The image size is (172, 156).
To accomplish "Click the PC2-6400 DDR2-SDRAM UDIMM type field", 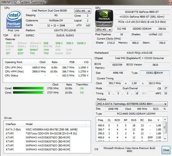I will point(136,114).
